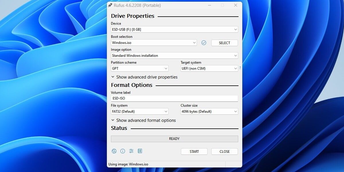Click the SELECT button to pick an ISO
The height and width of the screenshot is (172, 344).
[224, 42]
